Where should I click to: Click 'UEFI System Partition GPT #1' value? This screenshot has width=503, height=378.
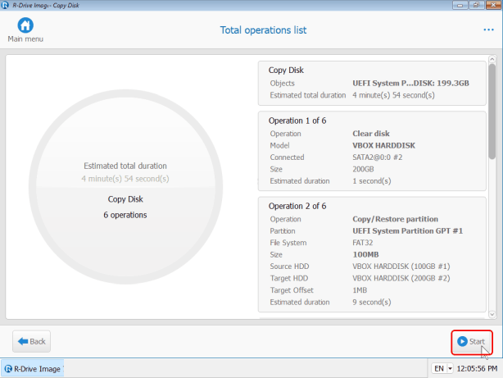click(x=408, y=231)
